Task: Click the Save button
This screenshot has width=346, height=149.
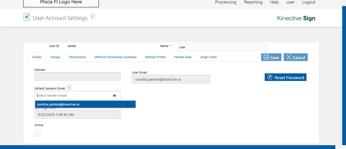Action: (271, 57)
